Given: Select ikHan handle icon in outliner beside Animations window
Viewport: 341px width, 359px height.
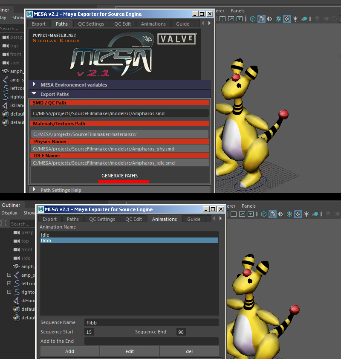Looking at the screenshot, I should [17, 301].
